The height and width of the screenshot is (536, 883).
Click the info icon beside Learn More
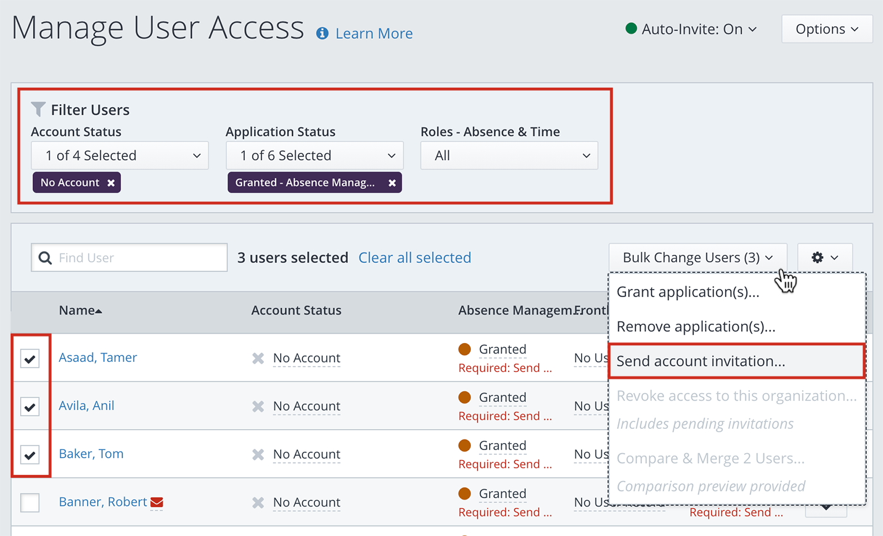pyautogui.click(x=322, y=34)
